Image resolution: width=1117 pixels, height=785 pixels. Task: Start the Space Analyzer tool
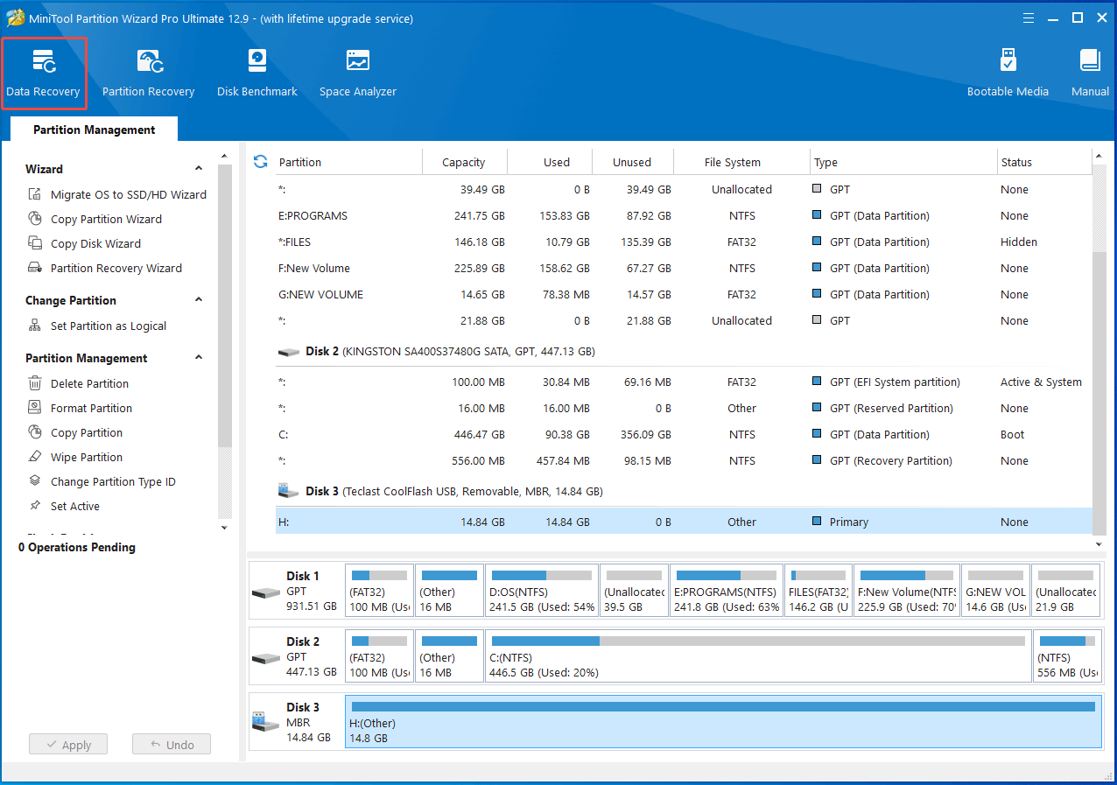(357, 74)
